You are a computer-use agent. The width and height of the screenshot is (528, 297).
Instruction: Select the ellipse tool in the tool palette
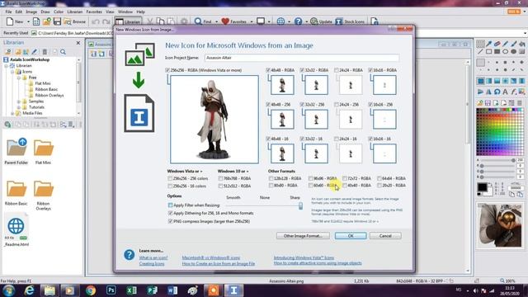tap(505, 52)
